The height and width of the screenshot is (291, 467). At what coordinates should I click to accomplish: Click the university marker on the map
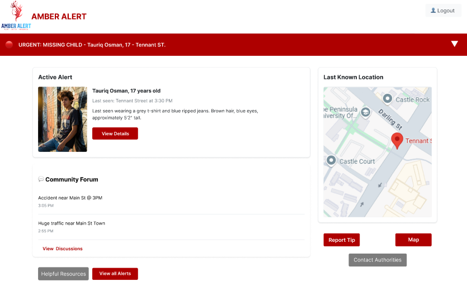(x=365, y=112)
